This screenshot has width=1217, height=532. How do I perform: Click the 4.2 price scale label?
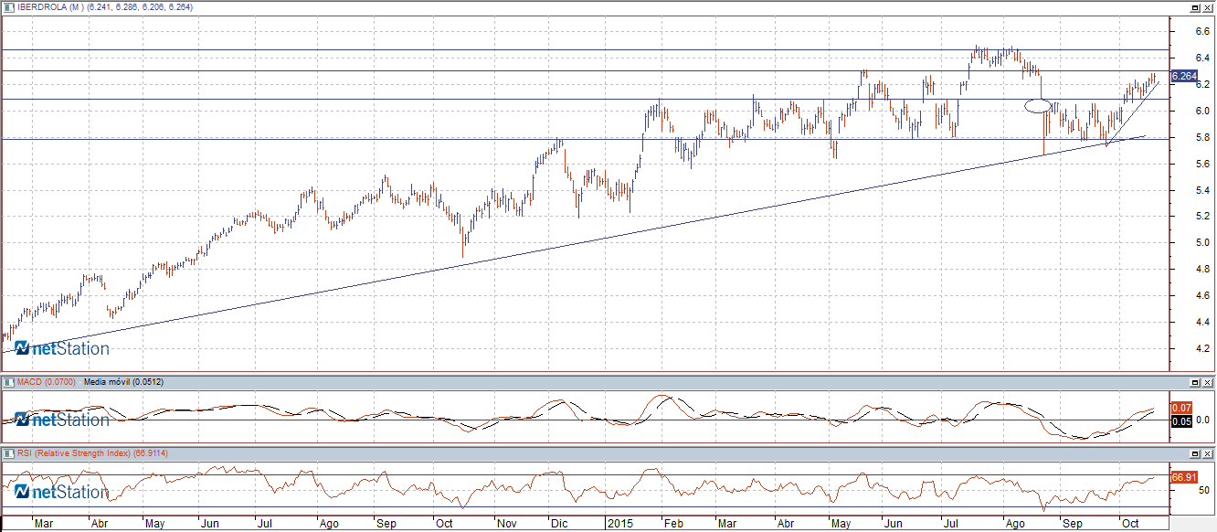tap(1203, 348)
